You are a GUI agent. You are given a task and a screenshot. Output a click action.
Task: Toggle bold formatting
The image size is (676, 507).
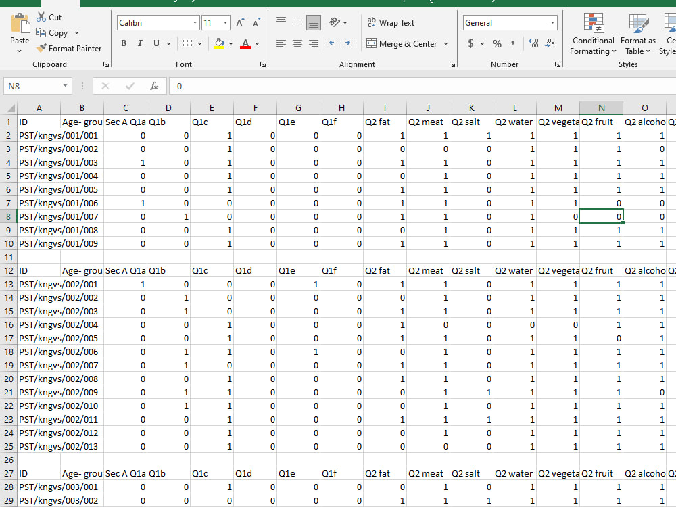[x=124, y=43]
